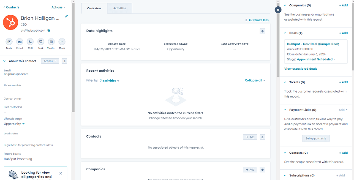Click Set up payments button
This screenshot has height=180, width=354.
(x=316, y=139)
